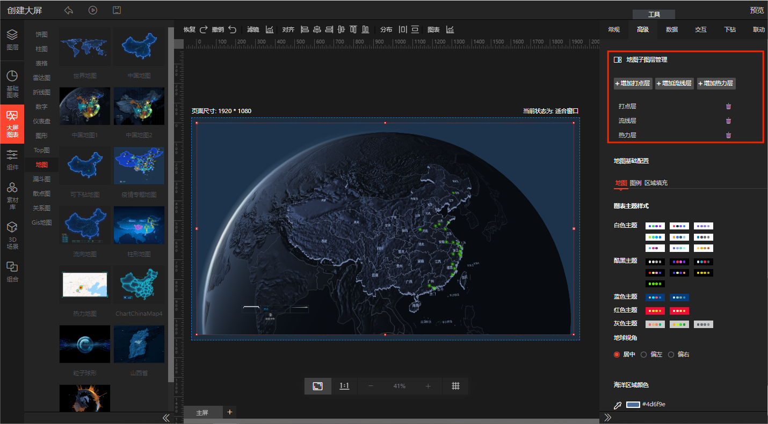768x424 pixels.
Task: Click 预览 preview in top right
Action: [757, 10]
